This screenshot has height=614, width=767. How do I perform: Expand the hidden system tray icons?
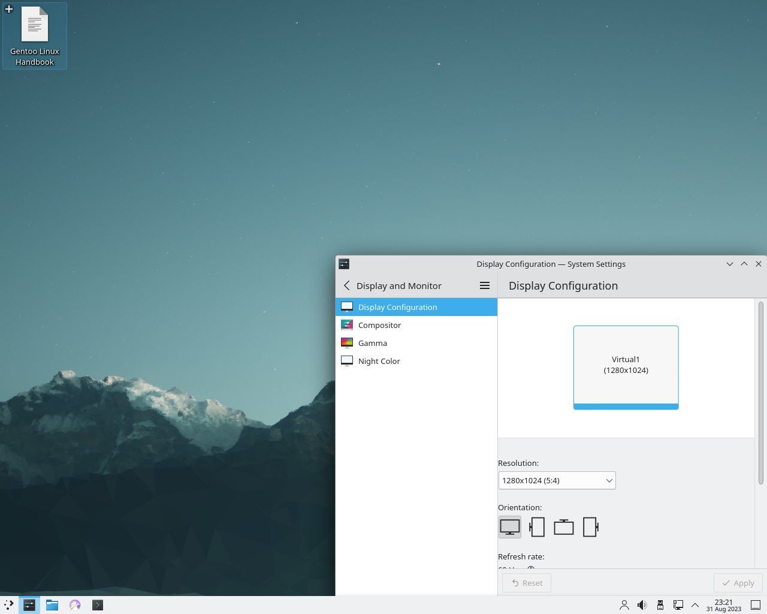coord(695,605)
